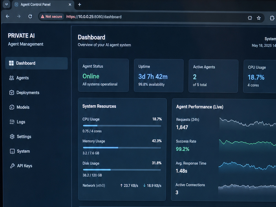Click the Not secure warning badge

pos(51,17)
